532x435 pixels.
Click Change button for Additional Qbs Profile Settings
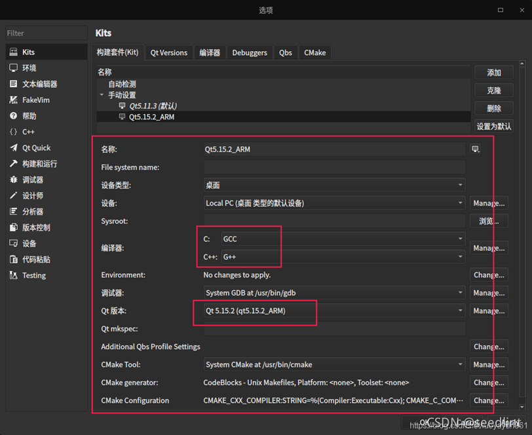[489, 347]
